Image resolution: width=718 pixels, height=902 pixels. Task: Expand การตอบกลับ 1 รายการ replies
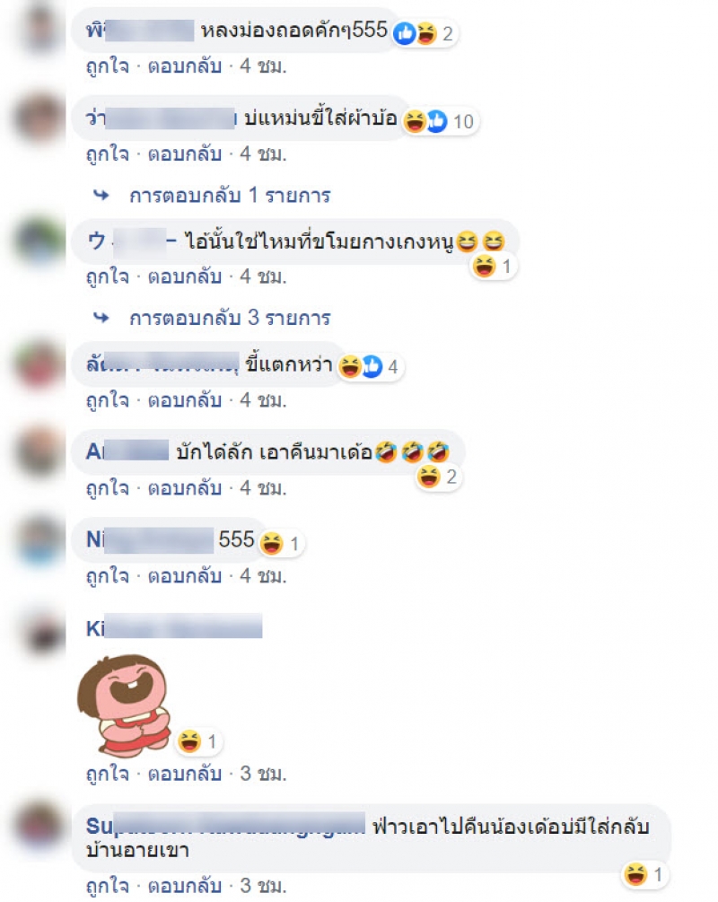tap(230, 196)
